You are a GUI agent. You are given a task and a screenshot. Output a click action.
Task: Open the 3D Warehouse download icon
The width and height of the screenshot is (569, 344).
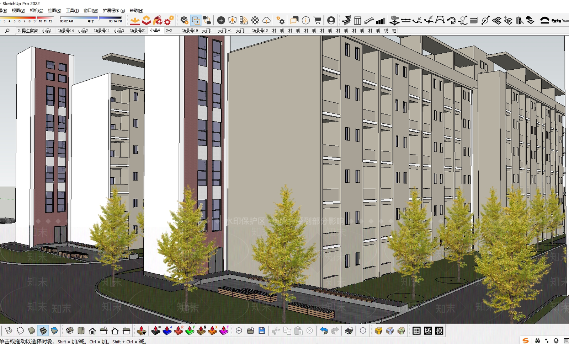click(x=135, y=20)
